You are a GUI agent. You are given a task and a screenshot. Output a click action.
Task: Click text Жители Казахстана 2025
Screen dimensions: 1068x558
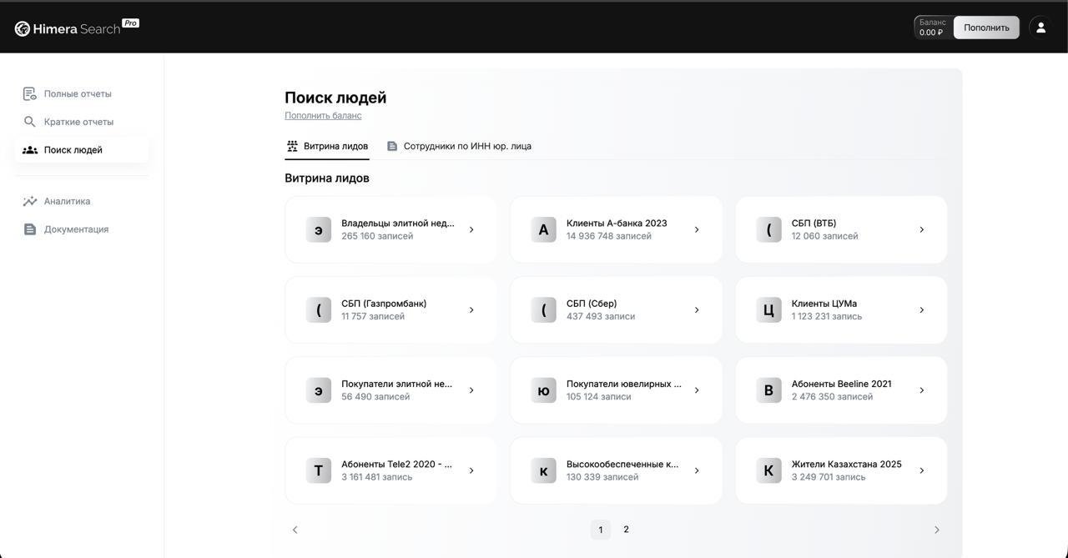point(846,464)
